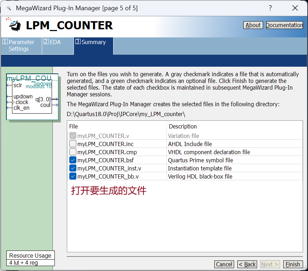
Task: Select 'Verilog HDL black-box file' description
Action: (x=200, y=176)
